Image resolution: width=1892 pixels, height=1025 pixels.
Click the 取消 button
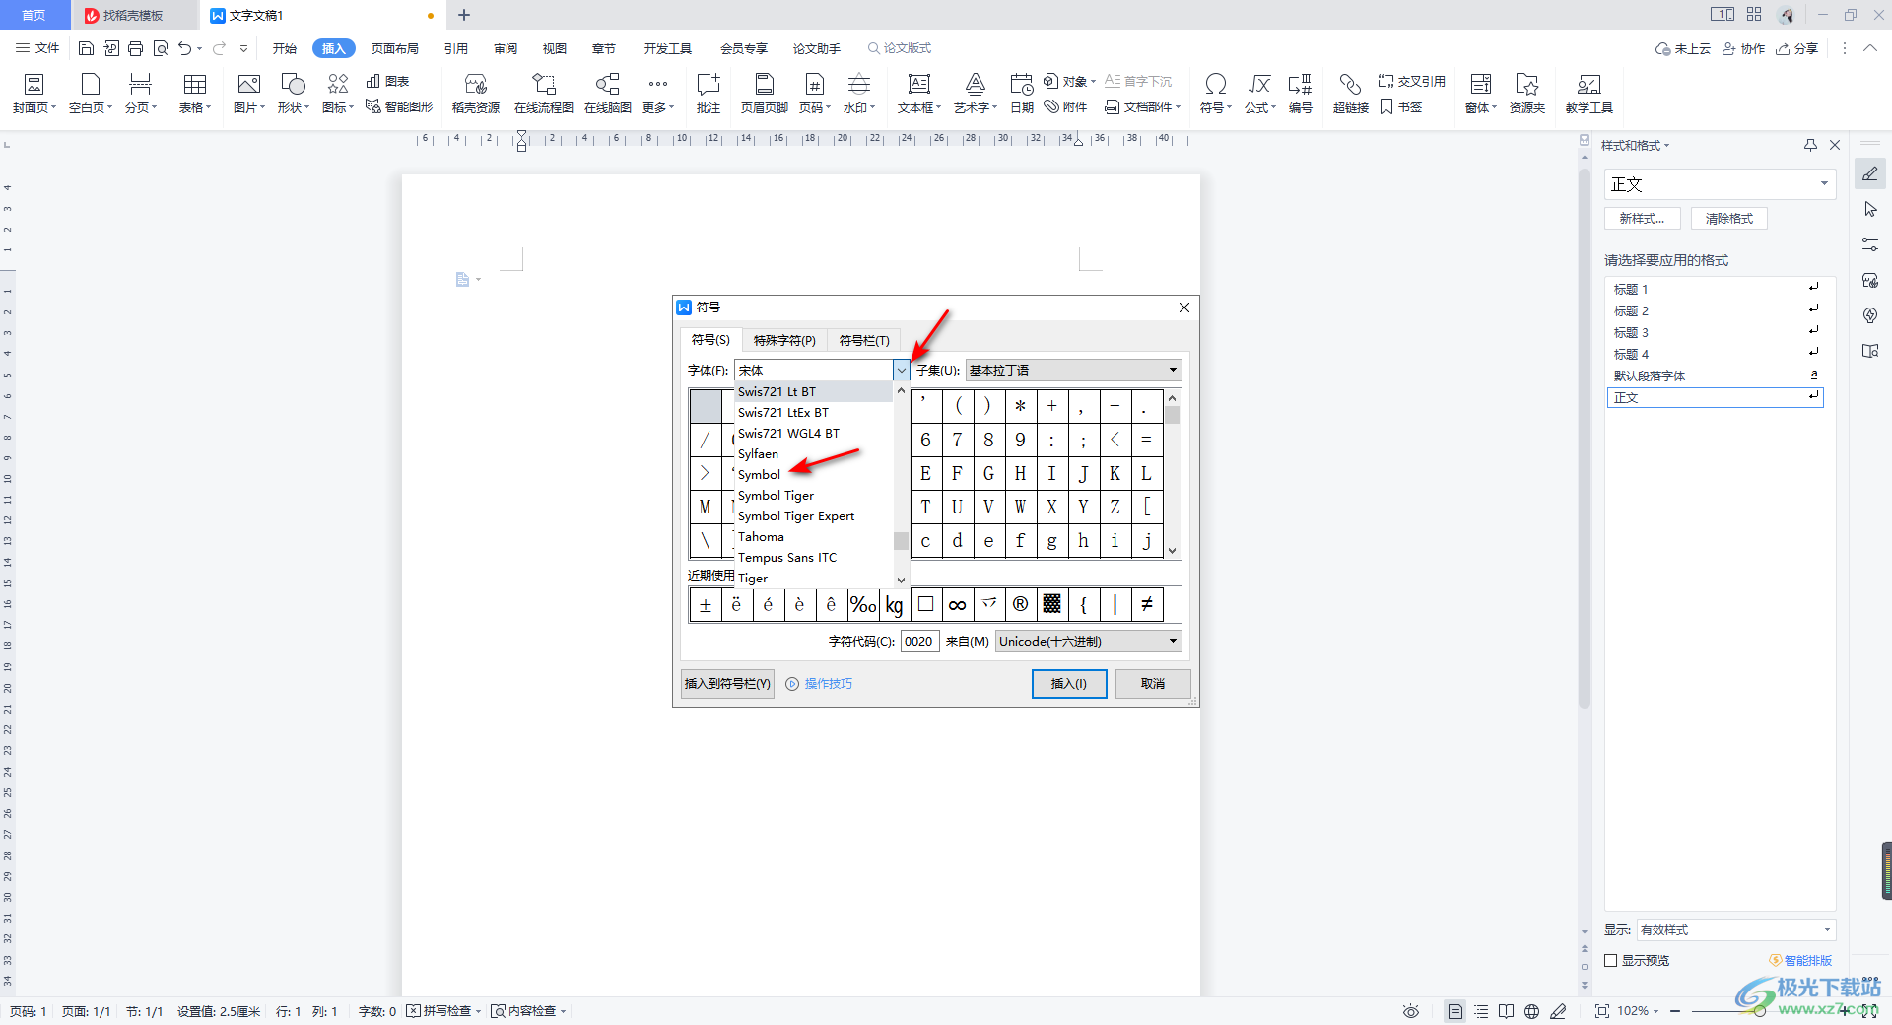1153,684
